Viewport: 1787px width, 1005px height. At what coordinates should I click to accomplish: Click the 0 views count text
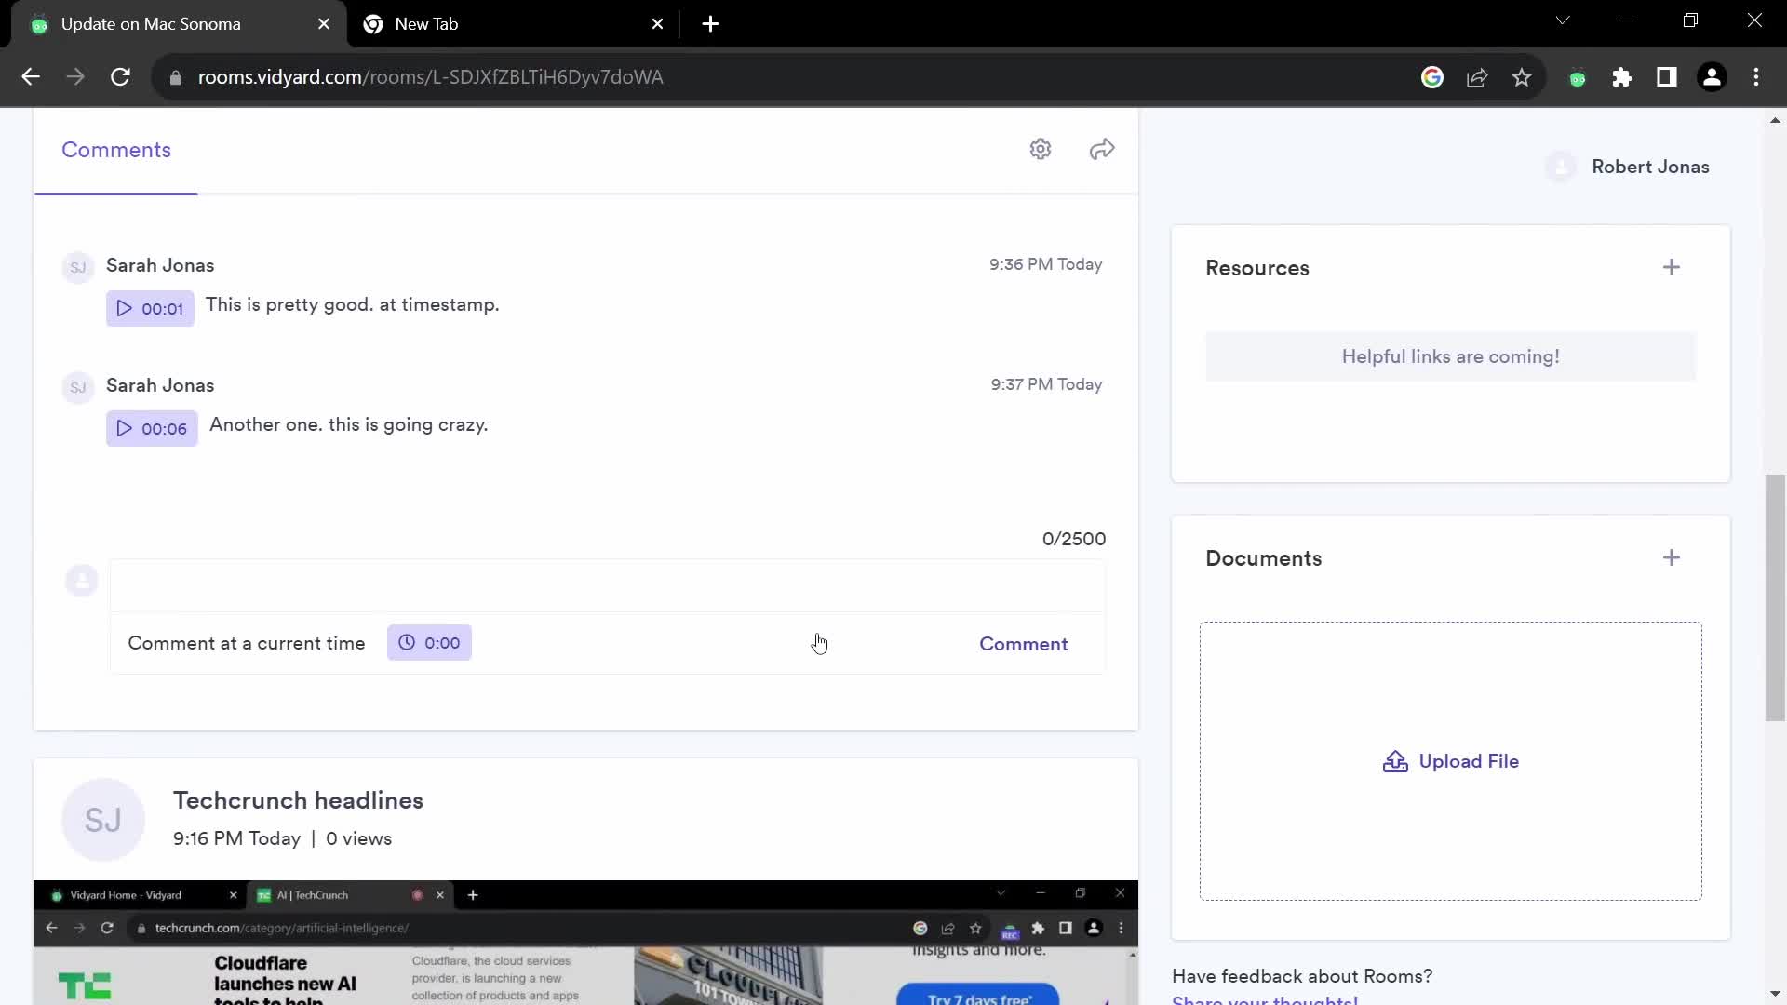[x=358, y=838]
